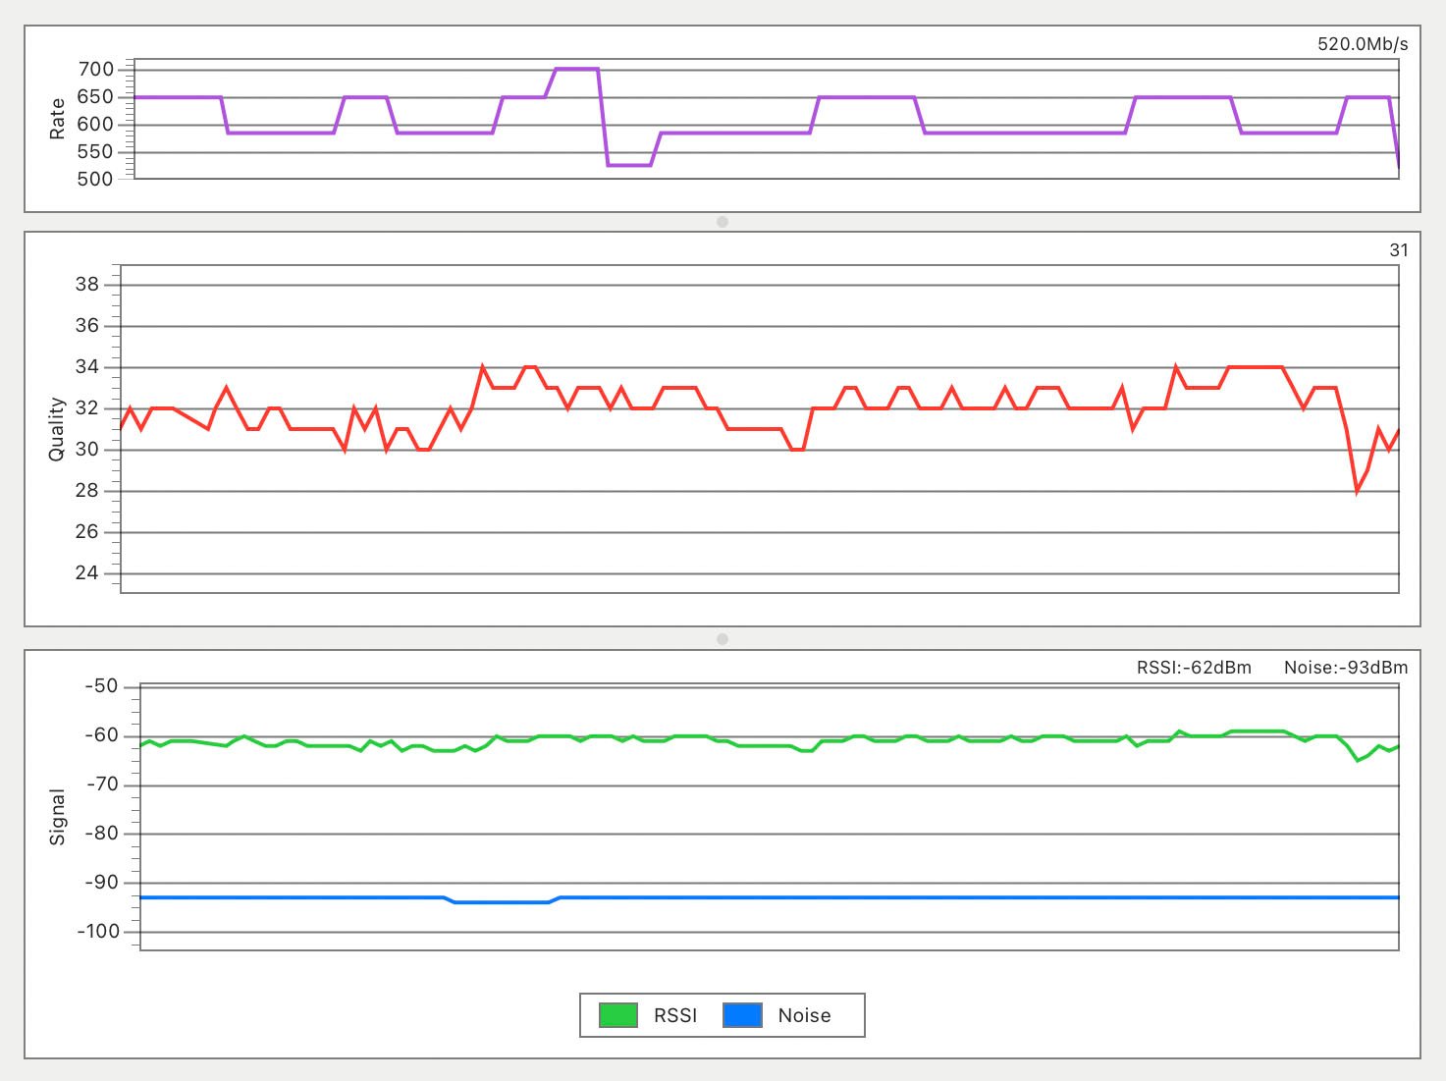1446x1081 pixels.
Task: Click the 26 tick label on Quality axis
Action: click(x=87, y=532)
